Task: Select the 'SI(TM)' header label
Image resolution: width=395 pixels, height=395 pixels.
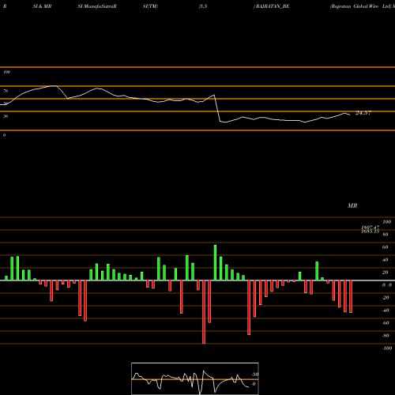Action: (x=150, y=6)
